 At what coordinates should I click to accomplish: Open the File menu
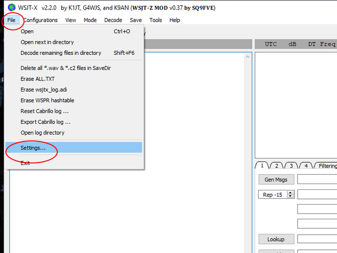coord(12,20)
